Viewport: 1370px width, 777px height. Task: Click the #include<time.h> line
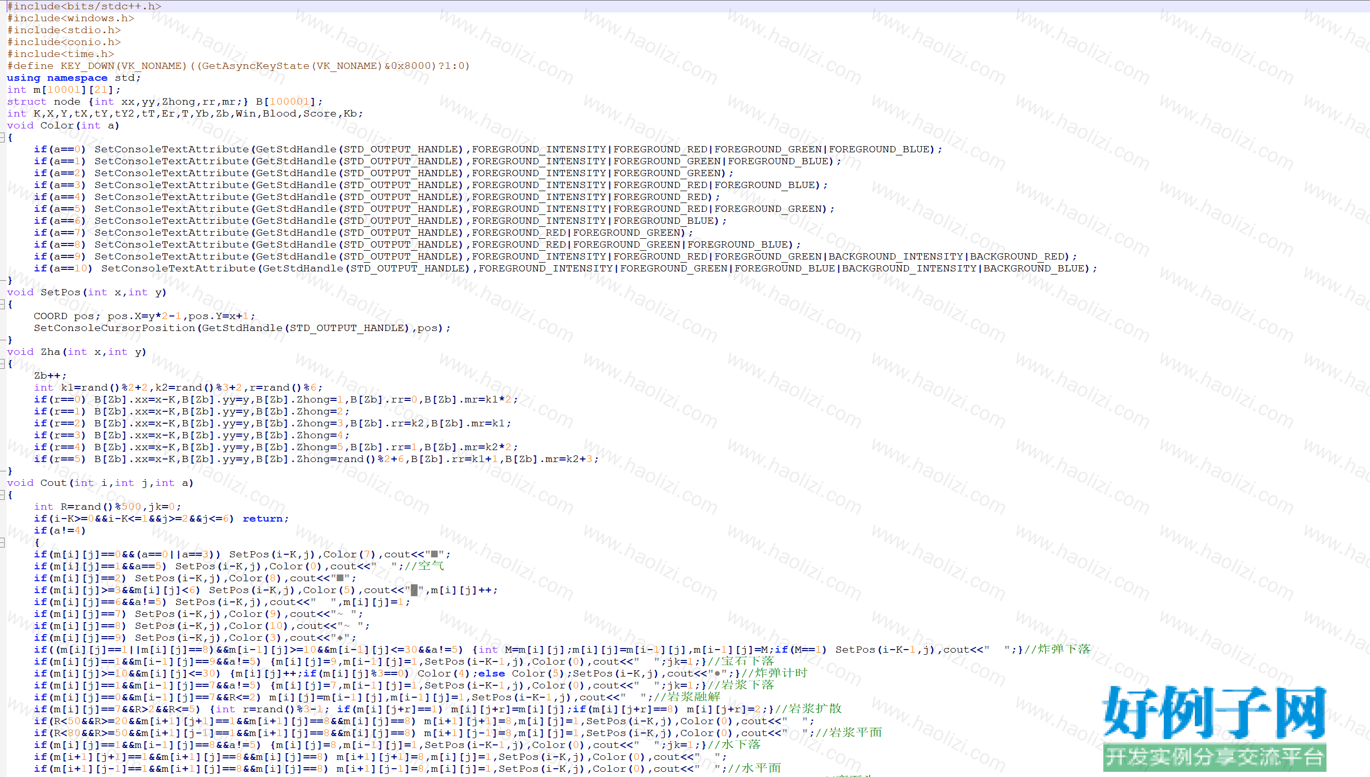[60, 54]
